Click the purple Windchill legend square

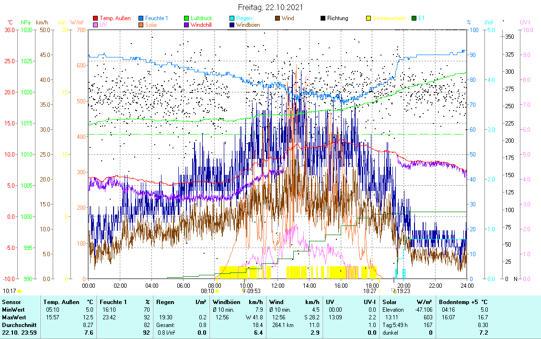tap(186, 25)
